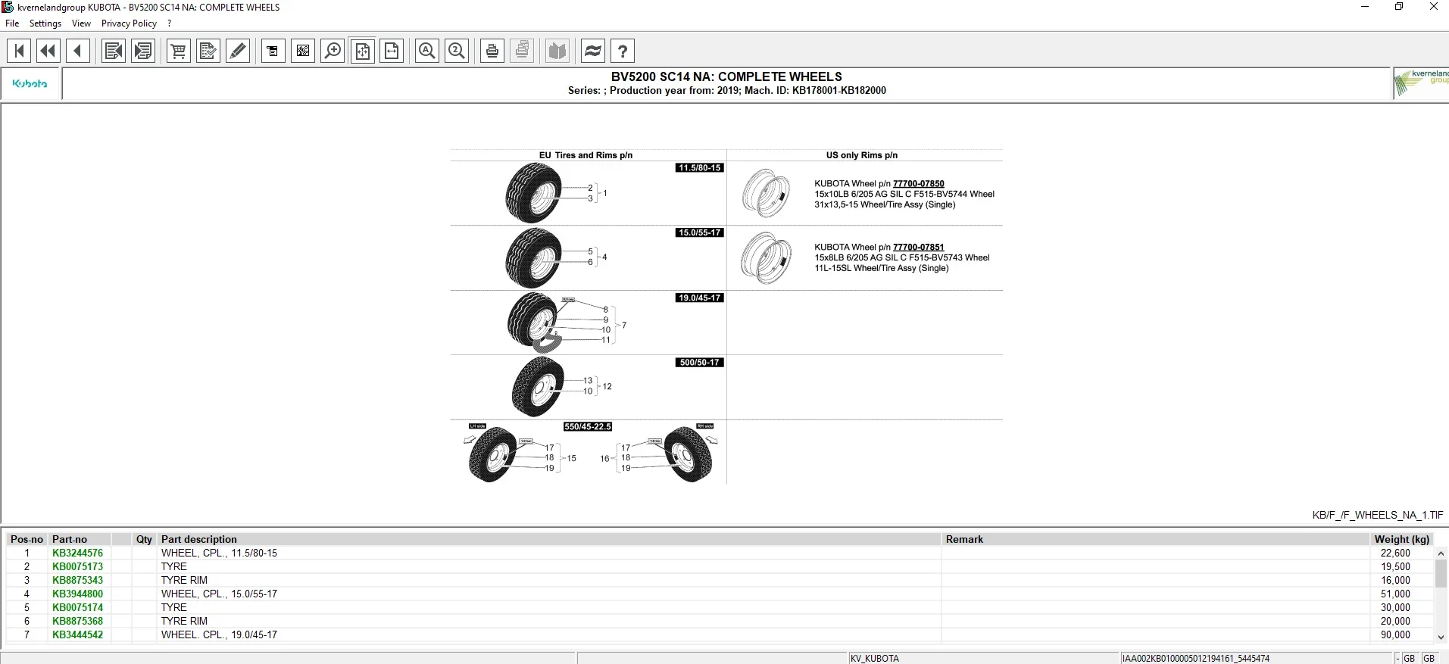Click Kubota wheel number 77700-07851
This screenshot has height=664, width=1449.
tap(918, 247)
